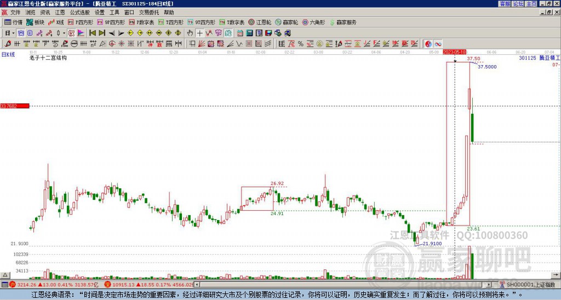Open the 六角形 hexagon tool
This screenshot has width=561, height=300.
click(313, 22)
